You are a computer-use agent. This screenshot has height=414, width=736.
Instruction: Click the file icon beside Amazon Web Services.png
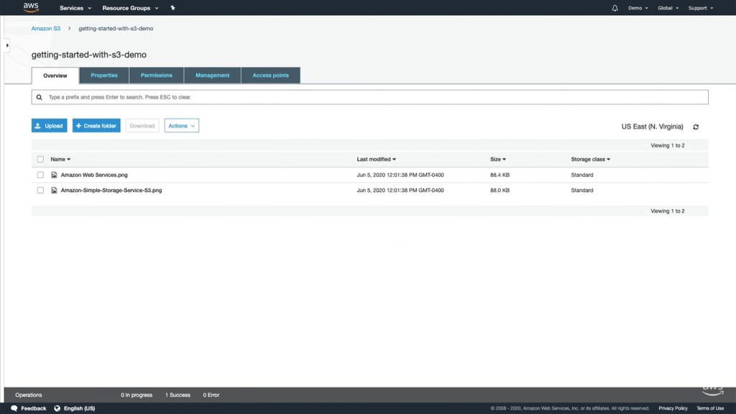(53, 174)
